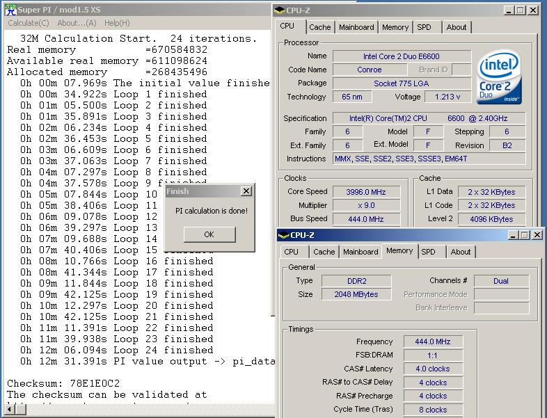Viewport: 547px width, 418px height.
Task: Click the memory Type value 'DDR2'
Action: [356, 281]
